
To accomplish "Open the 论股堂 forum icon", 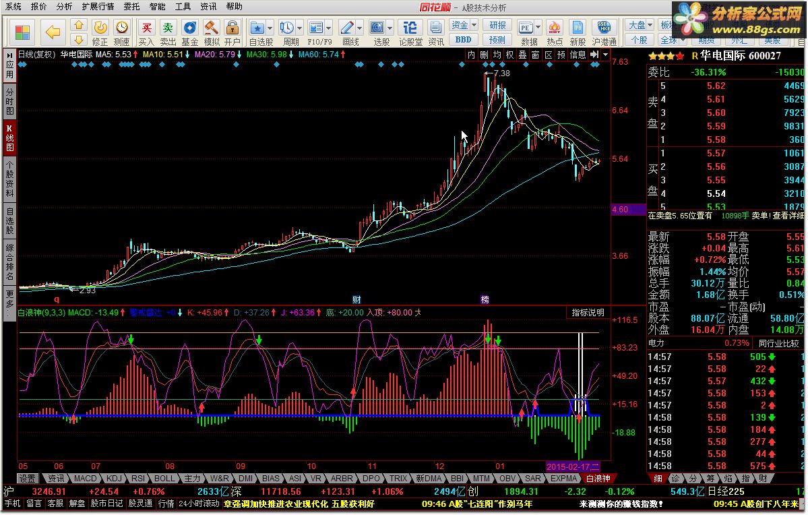I will [x=410, y=28].
